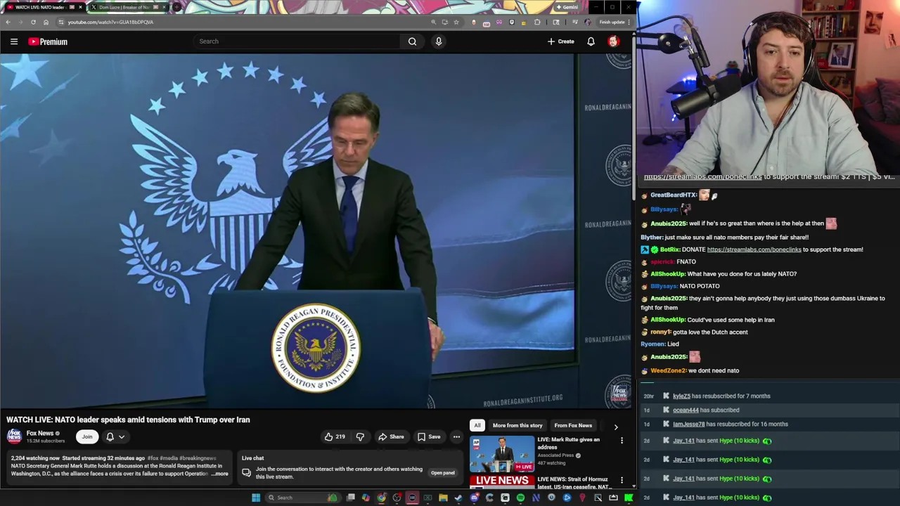Select the More from this story chip
This screenshot has height=506, width=900.
coord(517,425)
